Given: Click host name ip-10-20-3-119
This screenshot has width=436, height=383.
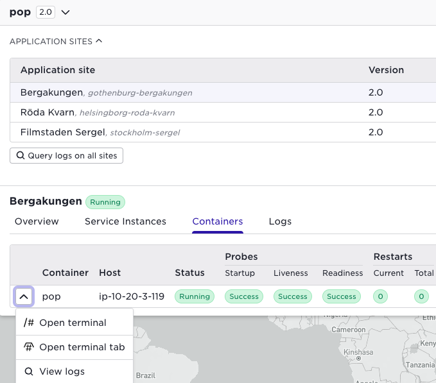Looking at the screenshot, I should [x=132, y=296].
